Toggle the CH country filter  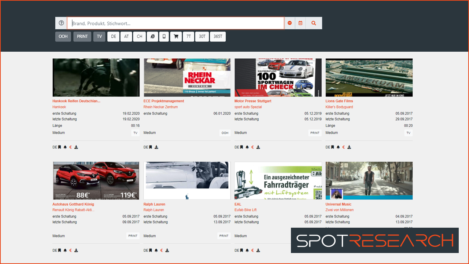tap(140, 37)
